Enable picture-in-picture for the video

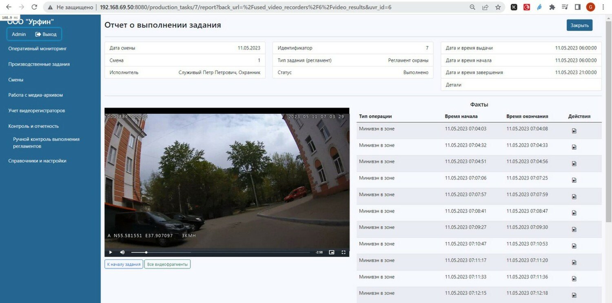point(332,252)
